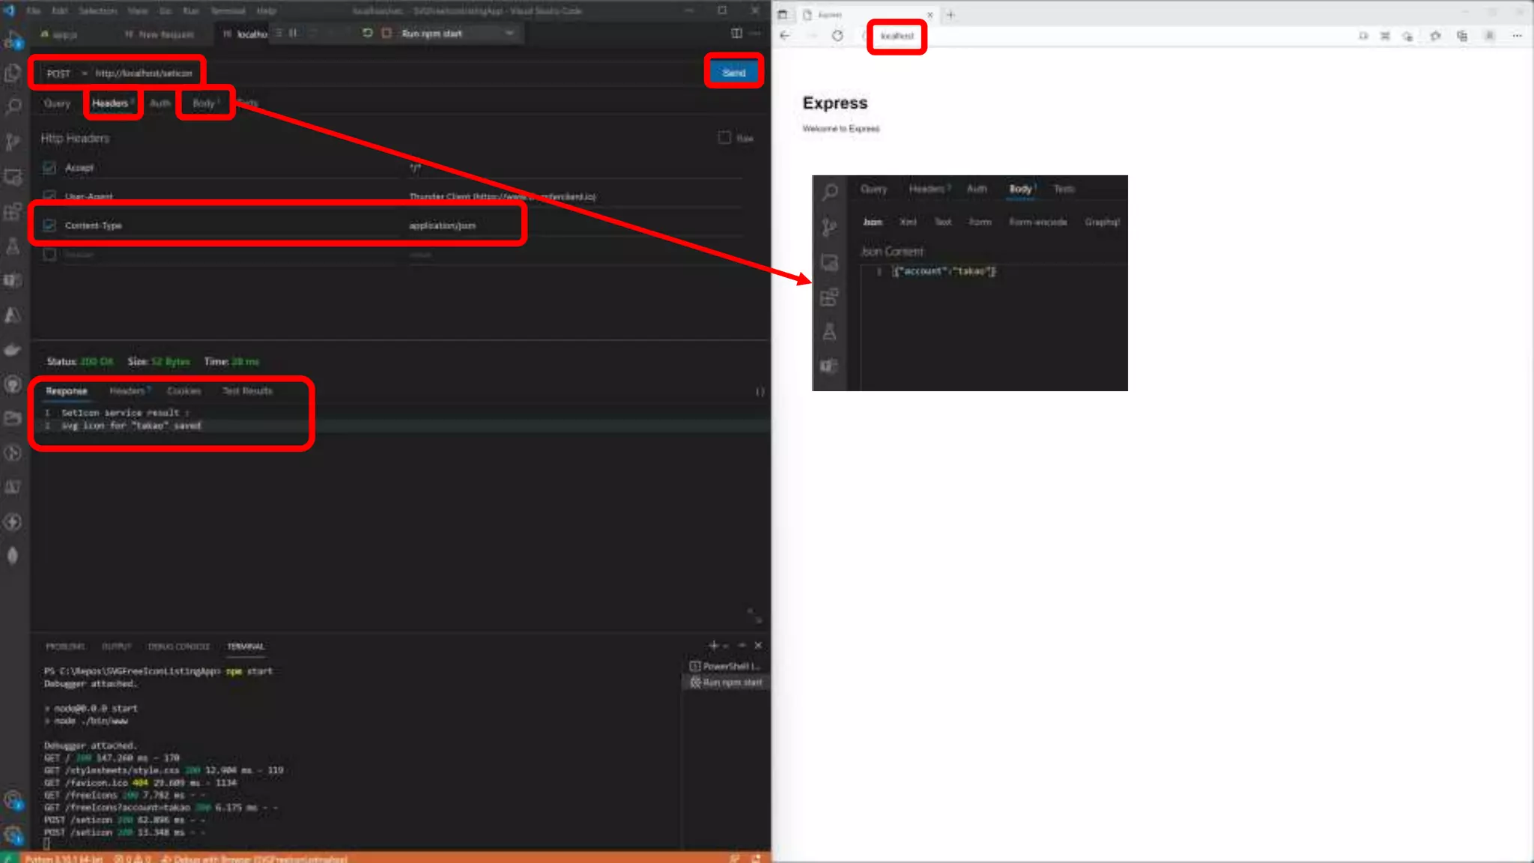Click the application/json header value
This screenshot has width=1534, height=863.
point(442,225)
